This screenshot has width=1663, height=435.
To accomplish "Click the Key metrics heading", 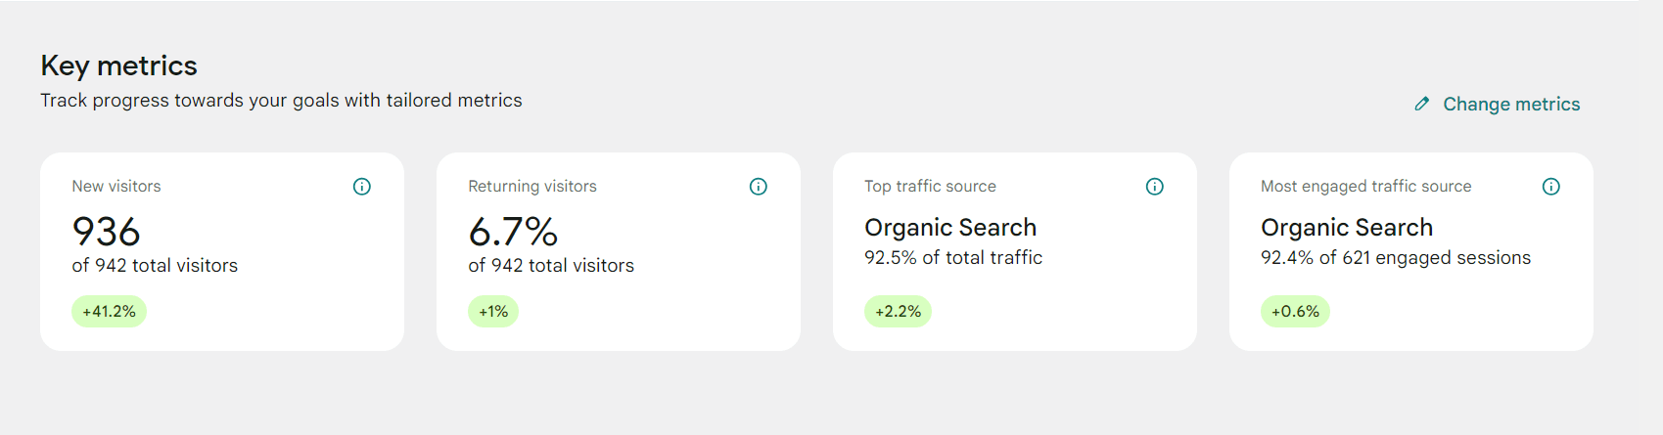I will pos(118,65).
